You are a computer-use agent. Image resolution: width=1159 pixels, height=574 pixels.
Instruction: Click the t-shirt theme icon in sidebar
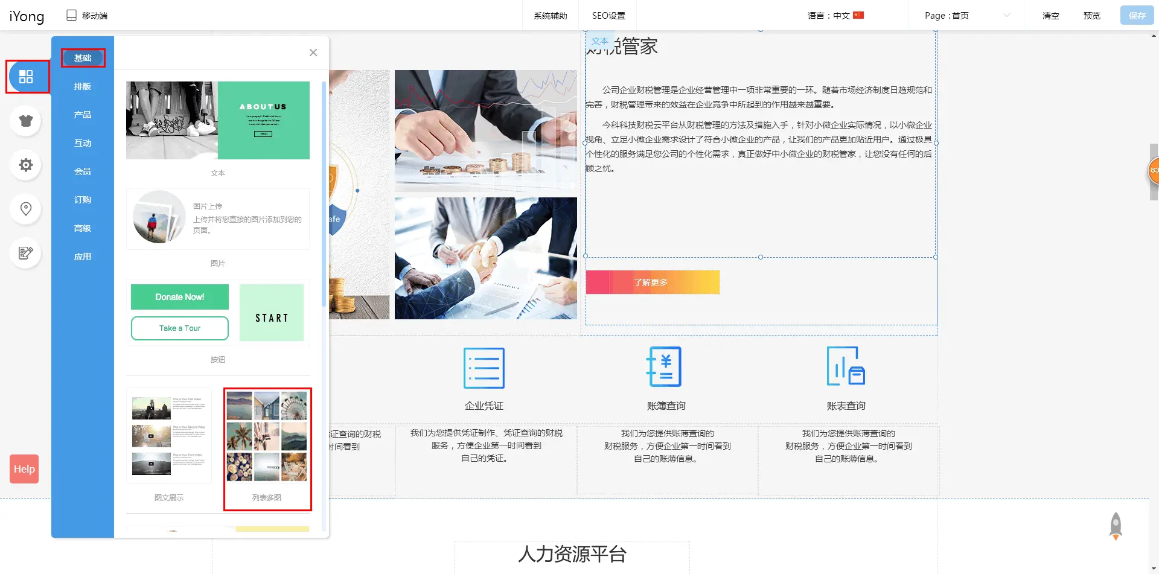coord(25,121)
